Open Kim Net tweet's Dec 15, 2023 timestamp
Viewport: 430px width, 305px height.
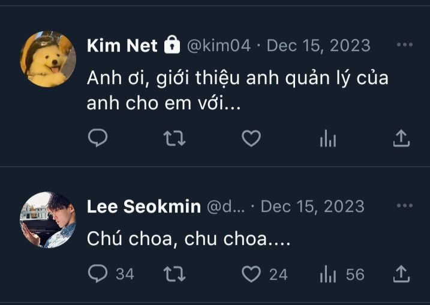click(318, 45)
